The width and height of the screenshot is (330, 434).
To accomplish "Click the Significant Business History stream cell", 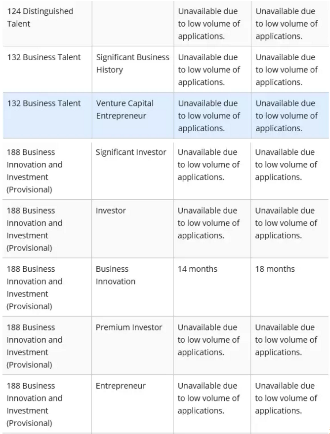I will coord(132,69).
